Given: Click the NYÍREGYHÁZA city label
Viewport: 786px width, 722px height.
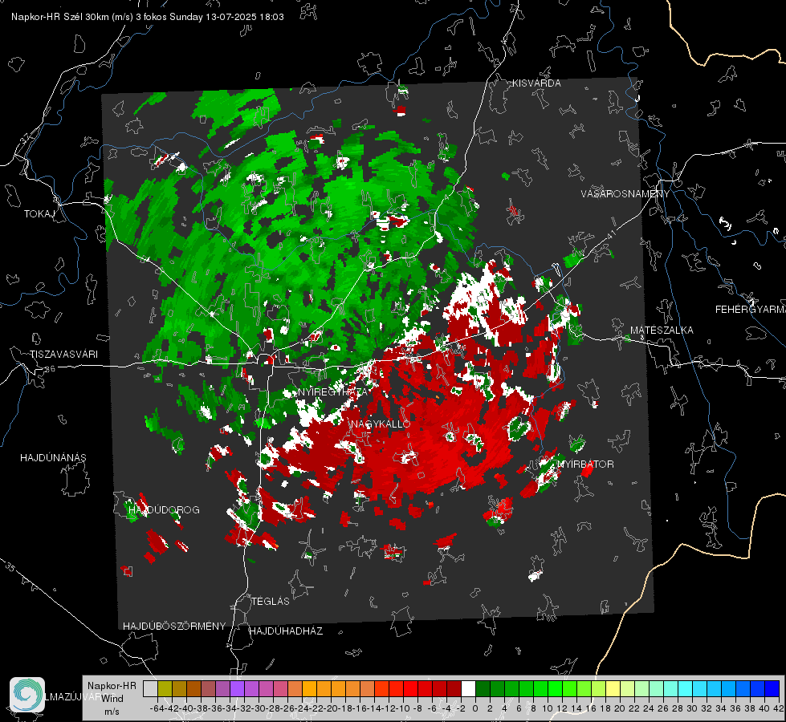Looking at the screenshot, I should pyautogui.click(x=333, y=391).
